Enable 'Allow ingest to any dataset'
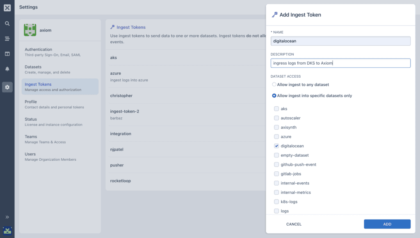Image resolution: width=420 pixels, height=238 pixels. pyautogui.click(x=274, y=85)
